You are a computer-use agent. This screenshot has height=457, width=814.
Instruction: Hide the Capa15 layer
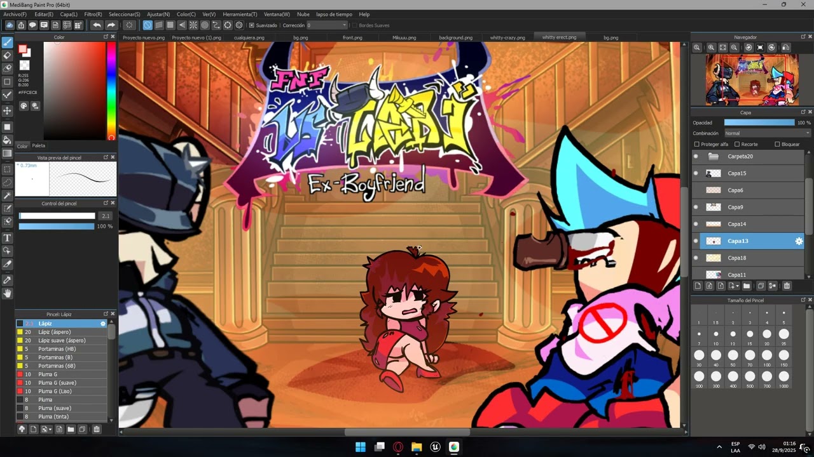pyautogui.click(x=696, y=173)
